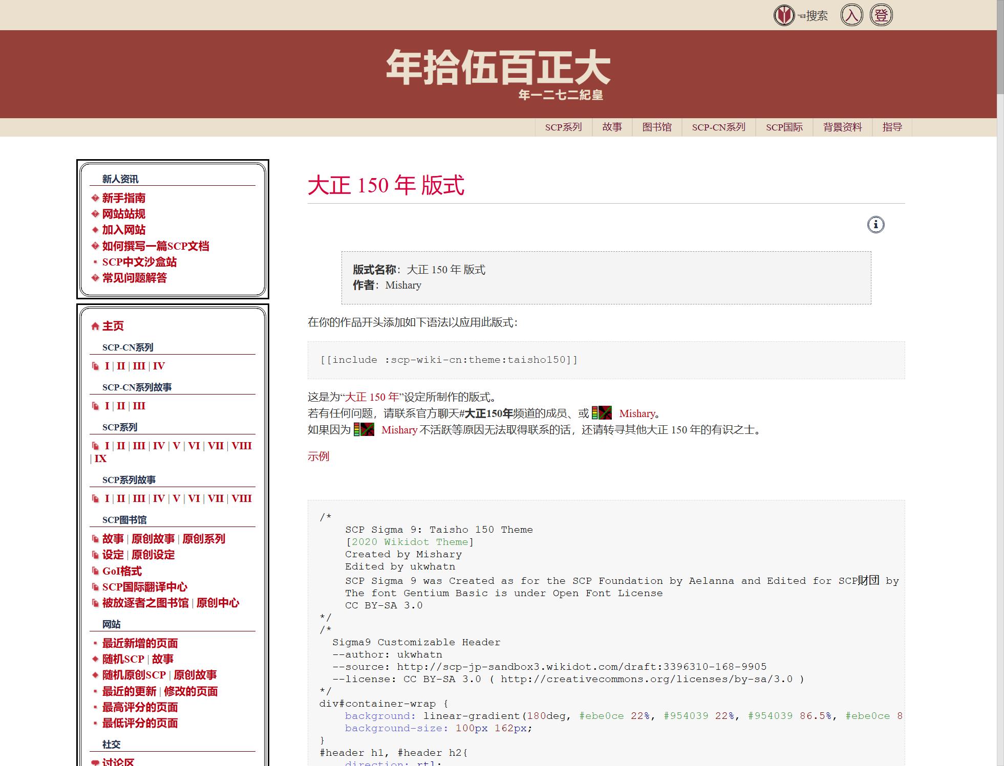The image size is (1004, 766).
Task: Open the page info circle icon
Action: 875,225
